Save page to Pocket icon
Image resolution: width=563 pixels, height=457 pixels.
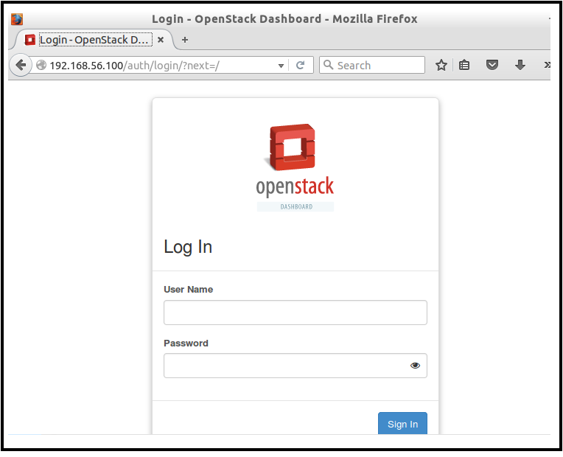[492, 65]
